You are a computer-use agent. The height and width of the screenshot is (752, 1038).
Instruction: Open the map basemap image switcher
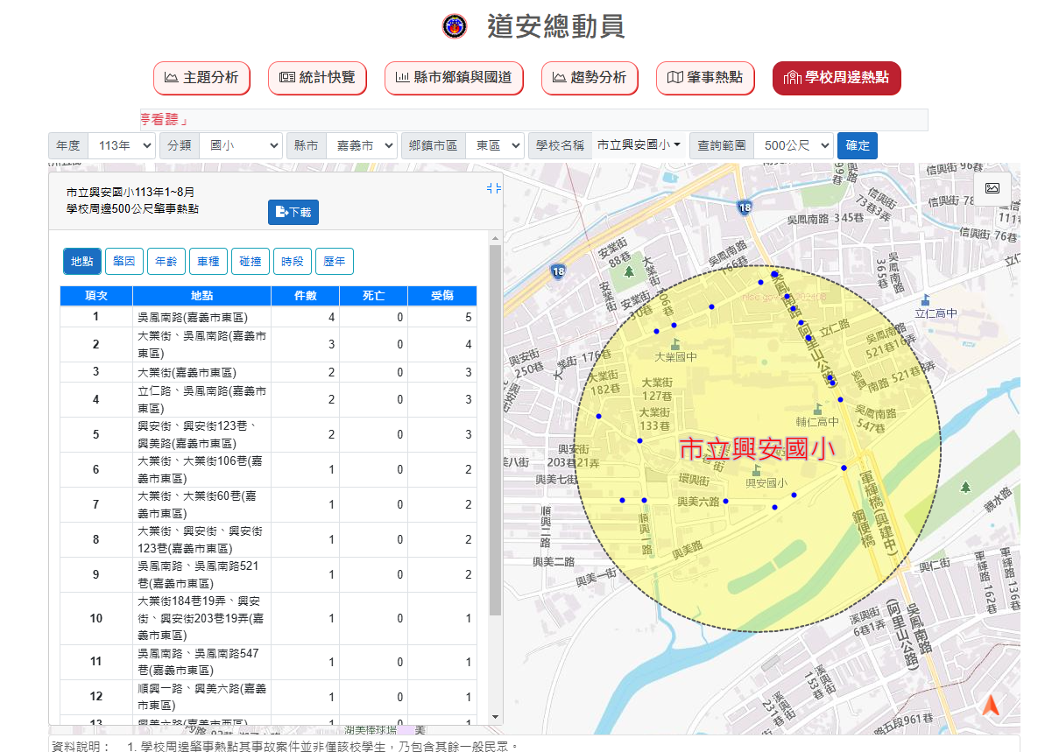coord(992,188)
